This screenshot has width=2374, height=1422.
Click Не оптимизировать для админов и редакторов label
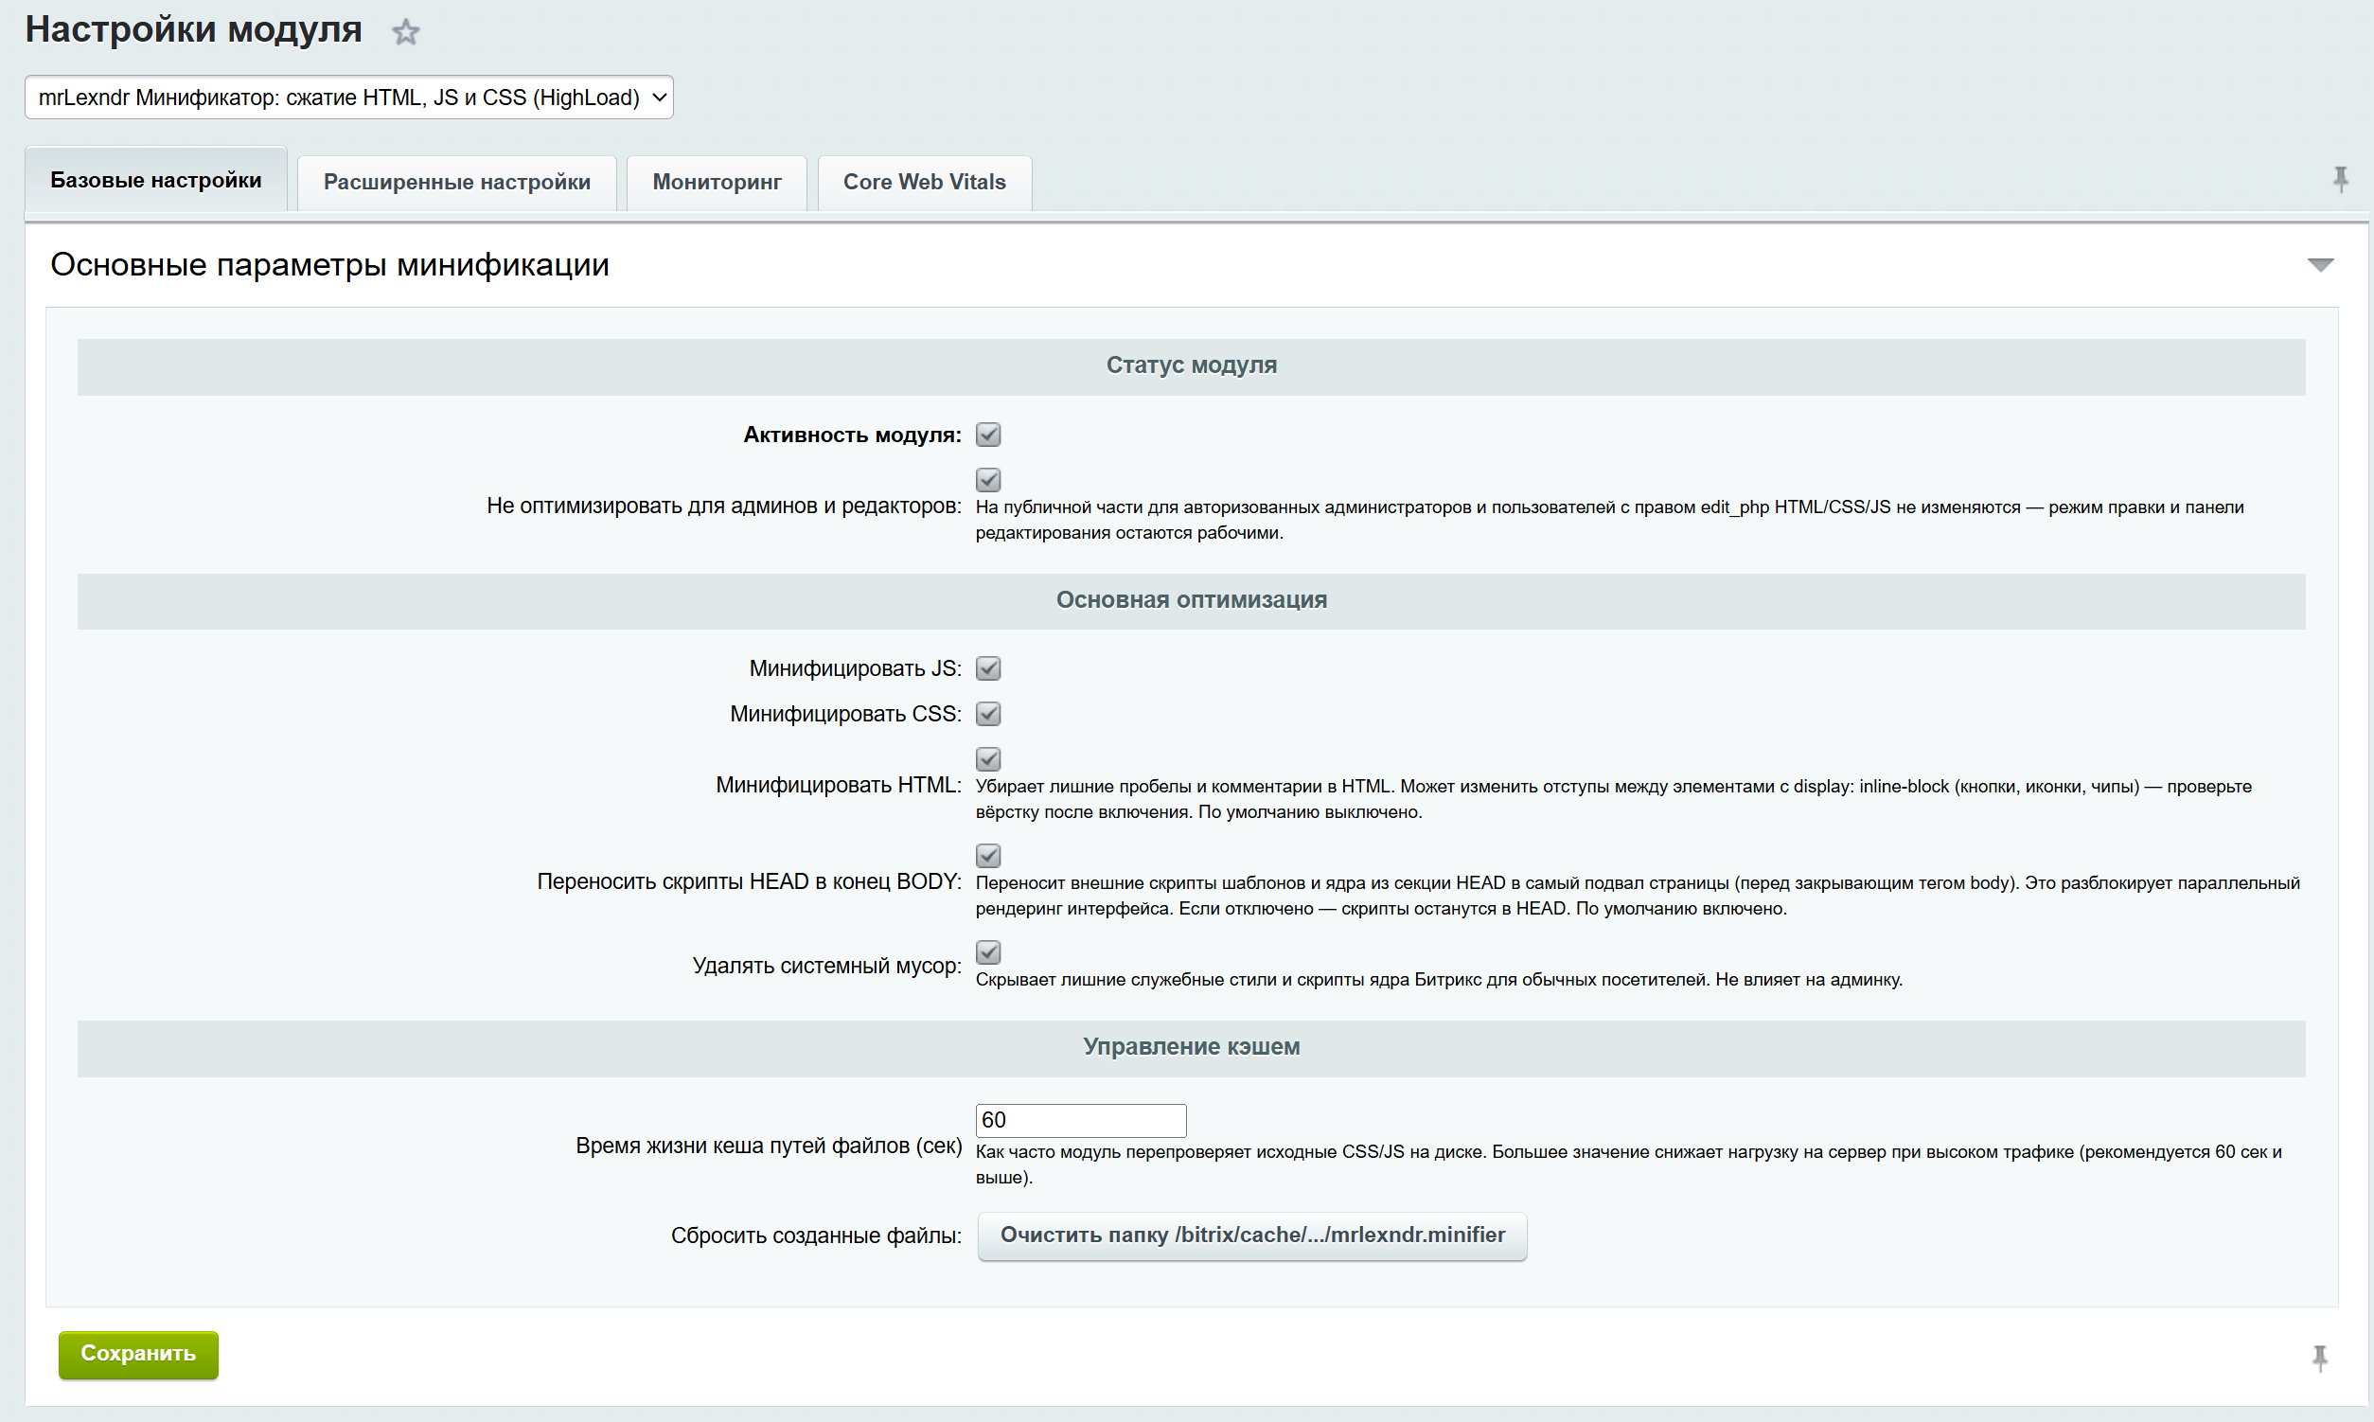click(723, 506)
